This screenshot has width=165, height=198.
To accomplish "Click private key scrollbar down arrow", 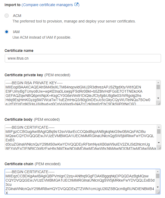I will tap(158, 98).
